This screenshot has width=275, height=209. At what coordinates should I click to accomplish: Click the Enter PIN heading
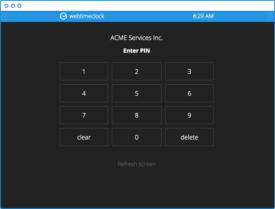pos(137,51)
